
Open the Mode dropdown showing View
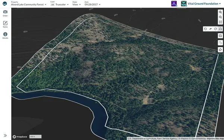77,4
